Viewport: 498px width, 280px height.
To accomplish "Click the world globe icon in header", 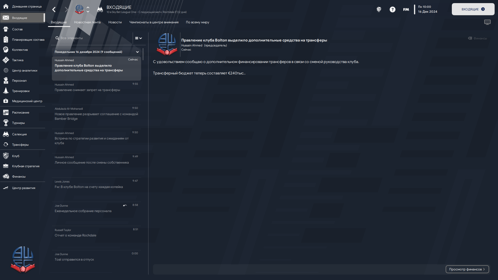I will click(379, 10).
